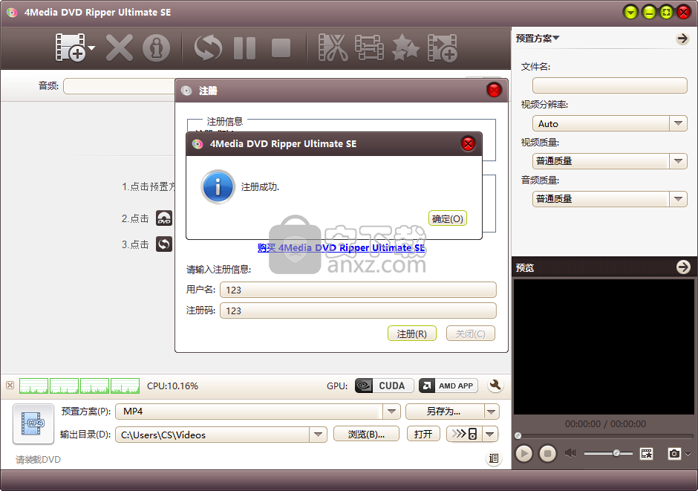Stop the preview playback
This screenshot has width=698, height=491.
click(547, 454)
